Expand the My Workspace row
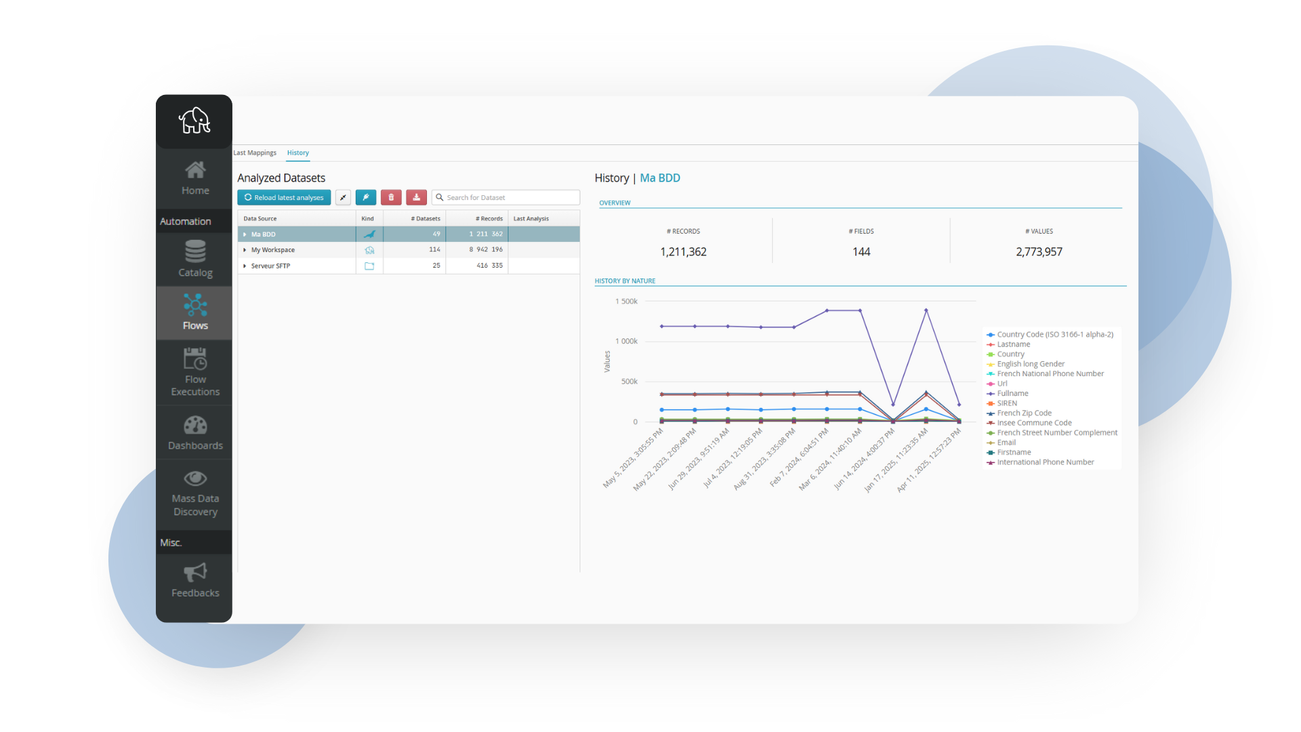The image size is (1301, 732). click(x=245, y=250)
